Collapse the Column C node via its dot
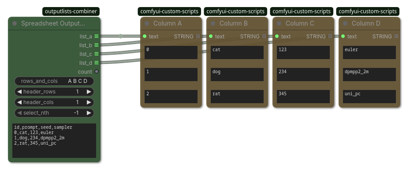 tap(279, 23)
